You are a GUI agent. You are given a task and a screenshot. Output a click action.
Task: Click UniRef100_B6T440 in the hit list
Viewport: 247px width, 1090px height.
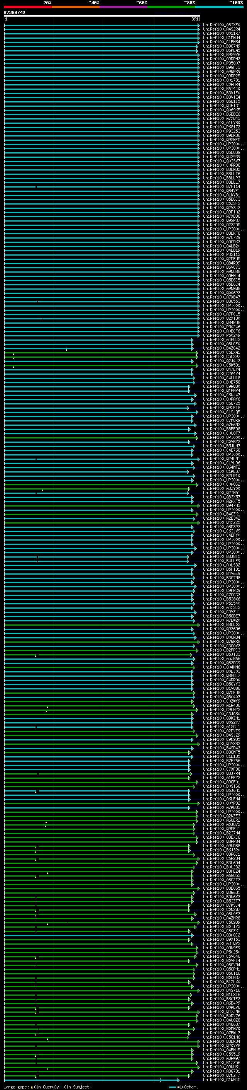point(222,89)
